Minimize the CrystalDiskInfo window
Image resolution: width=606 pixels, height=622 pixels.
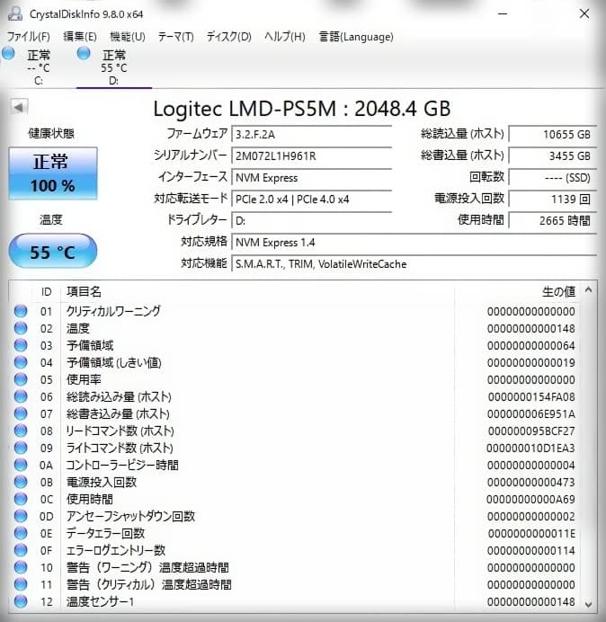pos(503,13)
